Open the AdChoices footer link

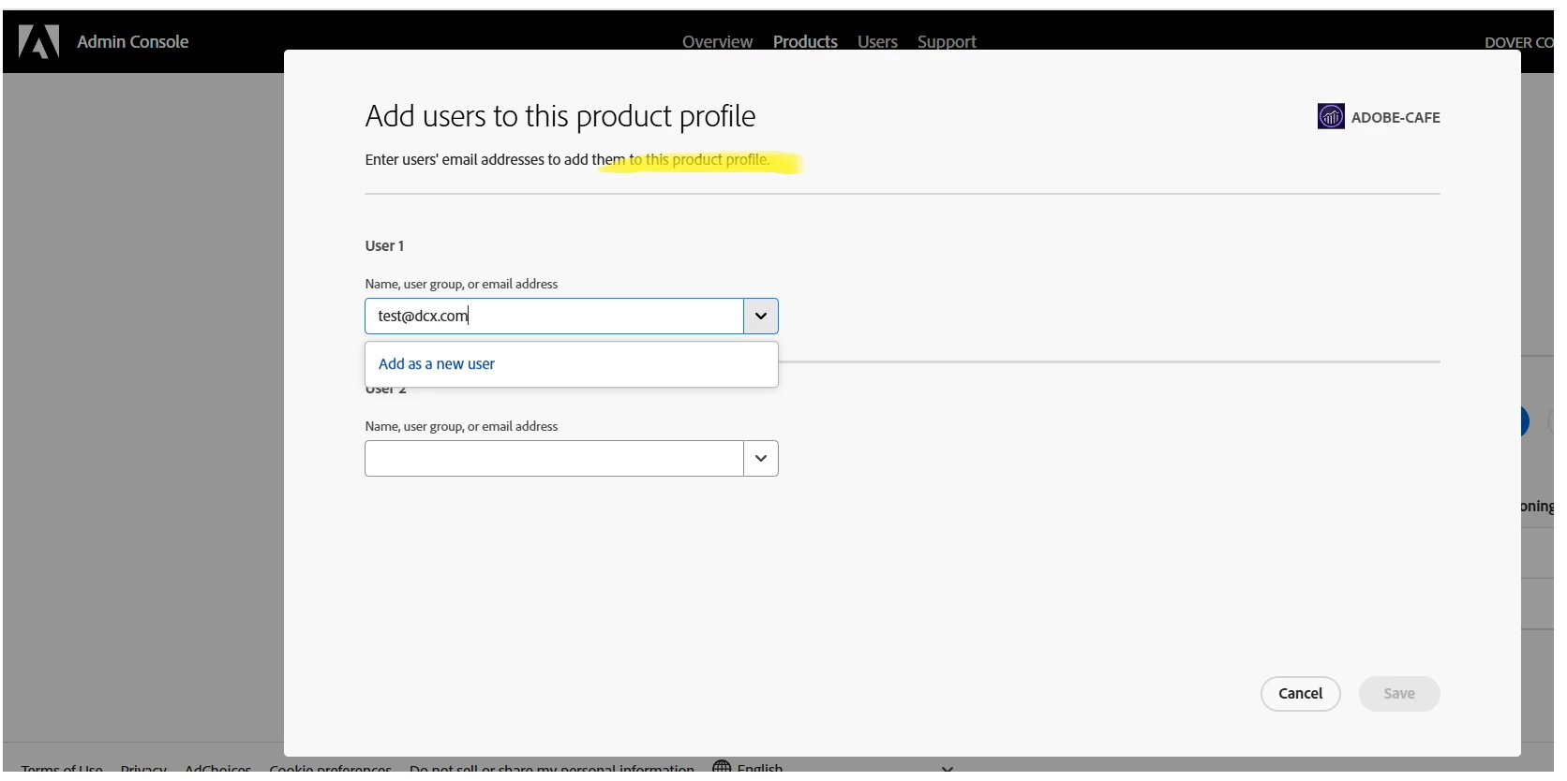[x=218, y=769]
